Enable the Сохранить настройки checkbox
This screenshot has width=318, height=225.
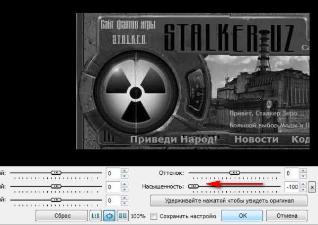click(154, 216)
